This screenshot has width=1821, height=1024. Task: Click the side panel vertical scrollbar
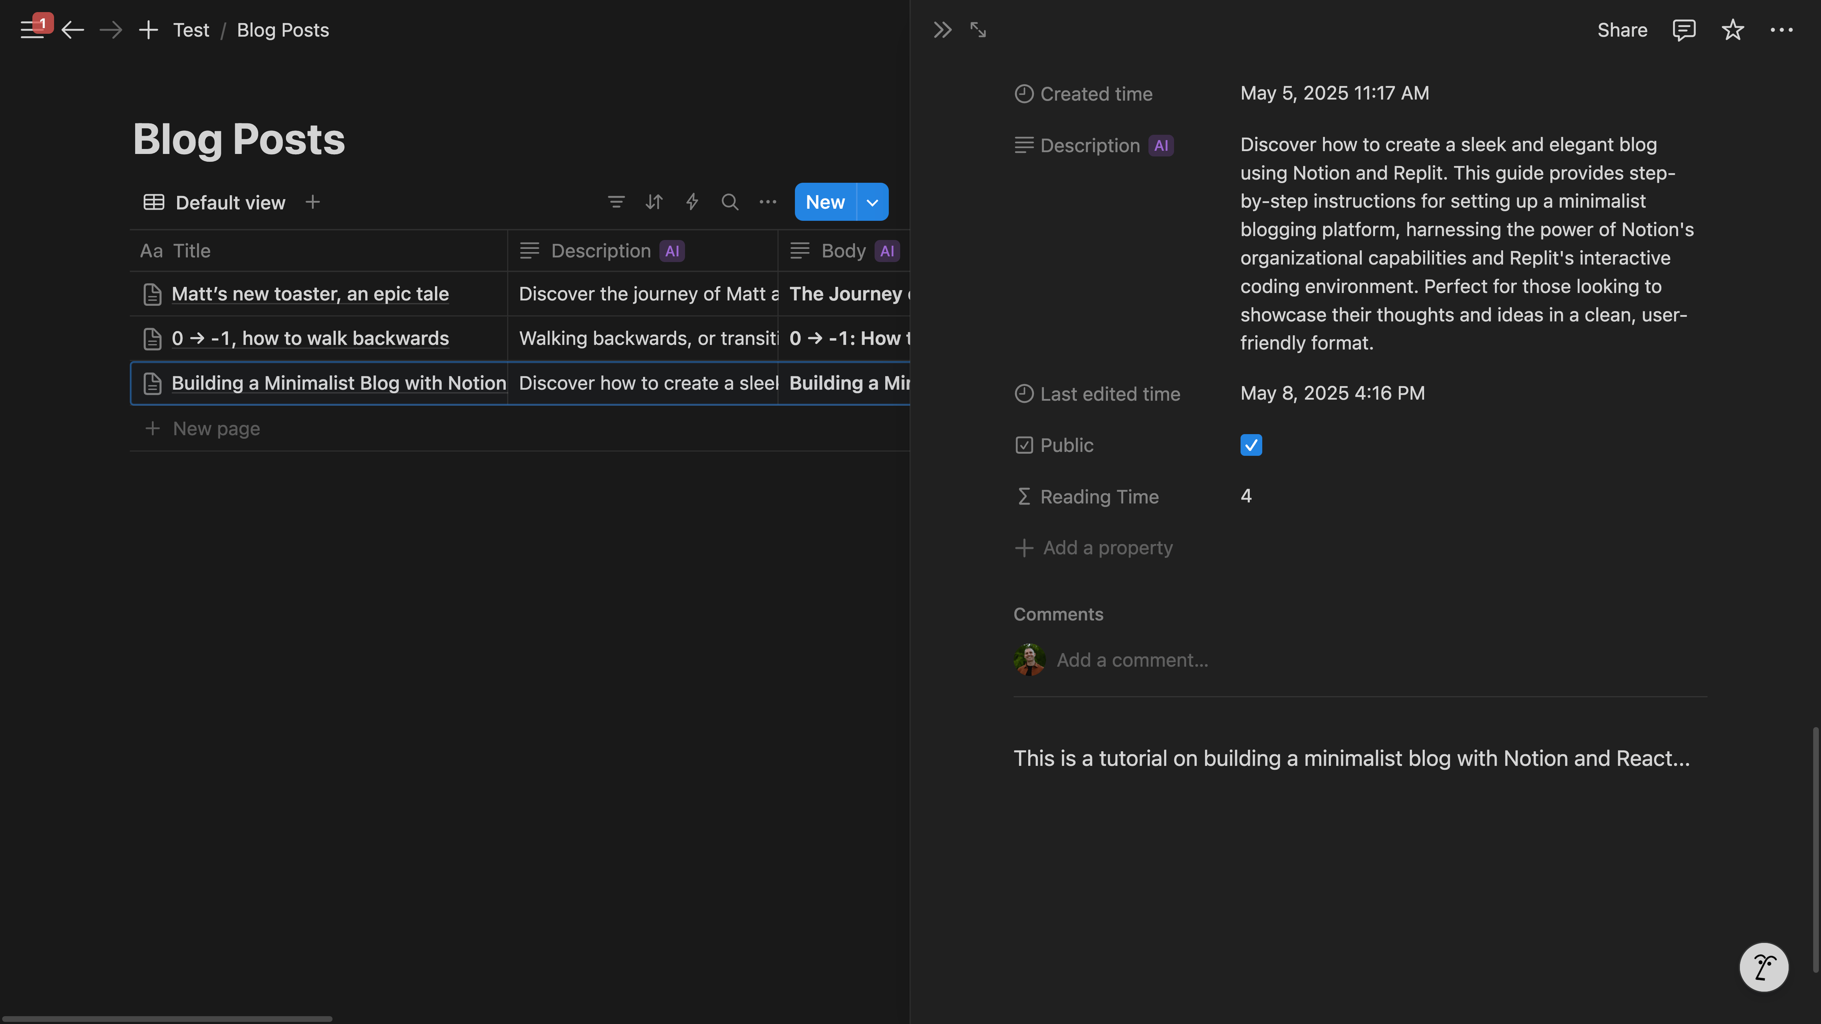coord(1815,850)
